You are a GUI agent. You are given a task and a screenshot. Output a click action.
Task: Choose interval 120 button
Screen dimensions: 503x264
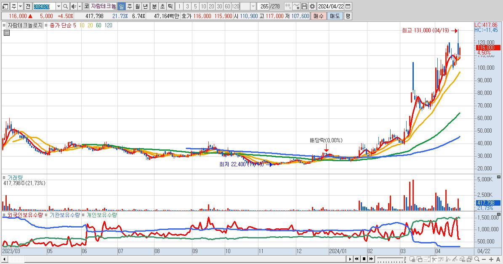click(x=235, y=6)
